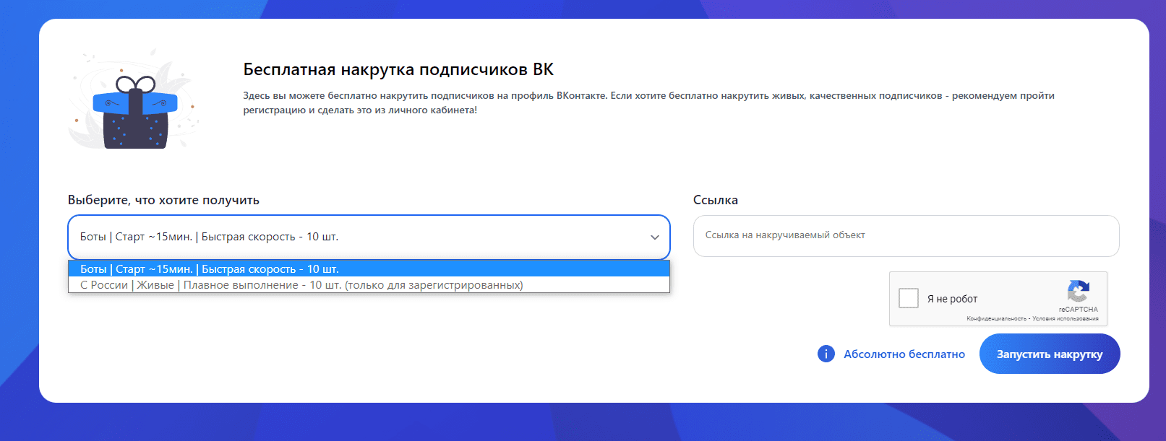Click the small "reCAPTCHA" caption text
Screen dimensions: 1166x441
click(x=1078, y=309)
